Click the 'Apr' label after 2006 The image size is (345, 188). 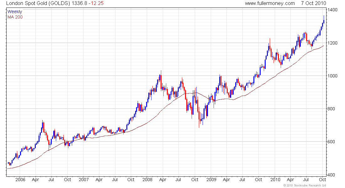point(35,180)
